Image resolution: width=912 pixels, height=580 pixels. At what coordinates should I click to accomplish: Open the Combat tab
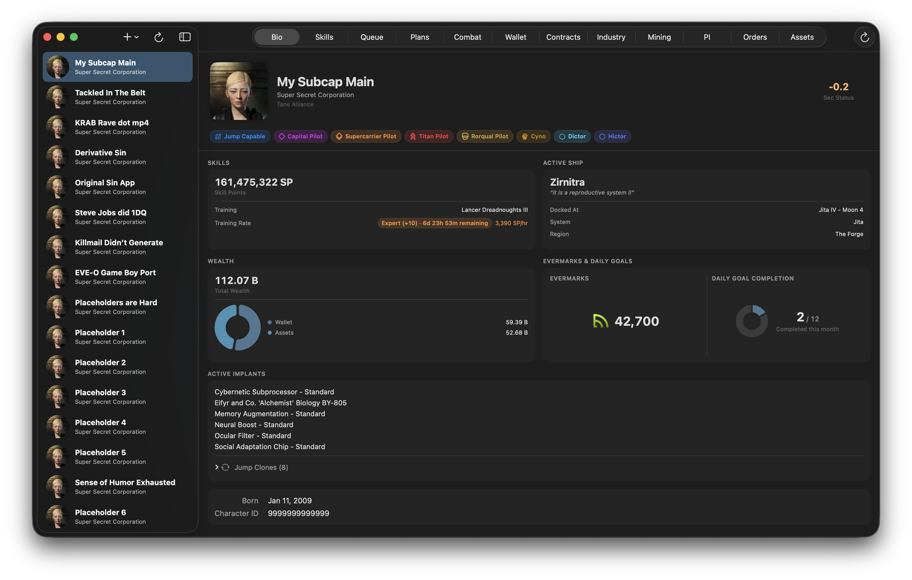click(x=467, y=37)
